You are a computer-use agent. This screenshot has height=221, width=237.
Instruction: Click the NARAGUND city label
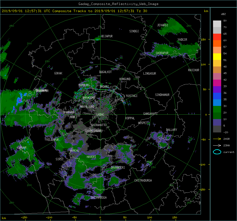point(89,98)
